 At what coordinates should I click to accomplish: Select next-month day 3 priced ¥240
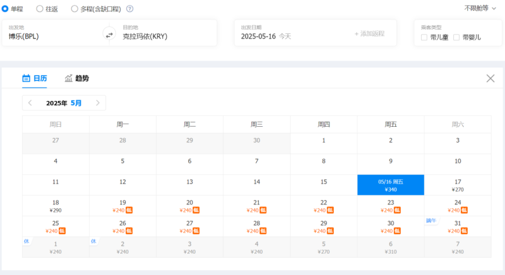pos(190,247)
